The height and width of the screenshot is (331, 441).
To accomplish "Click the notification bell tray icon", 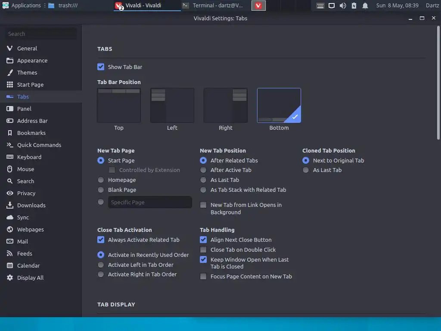I will click(365, 6).
